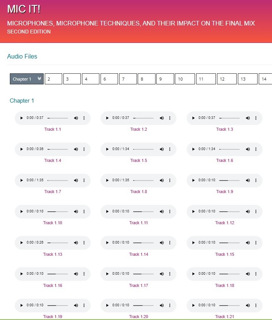Play Track 1.6 audio
The image size is (272, 320).
(x=193, y=149)
